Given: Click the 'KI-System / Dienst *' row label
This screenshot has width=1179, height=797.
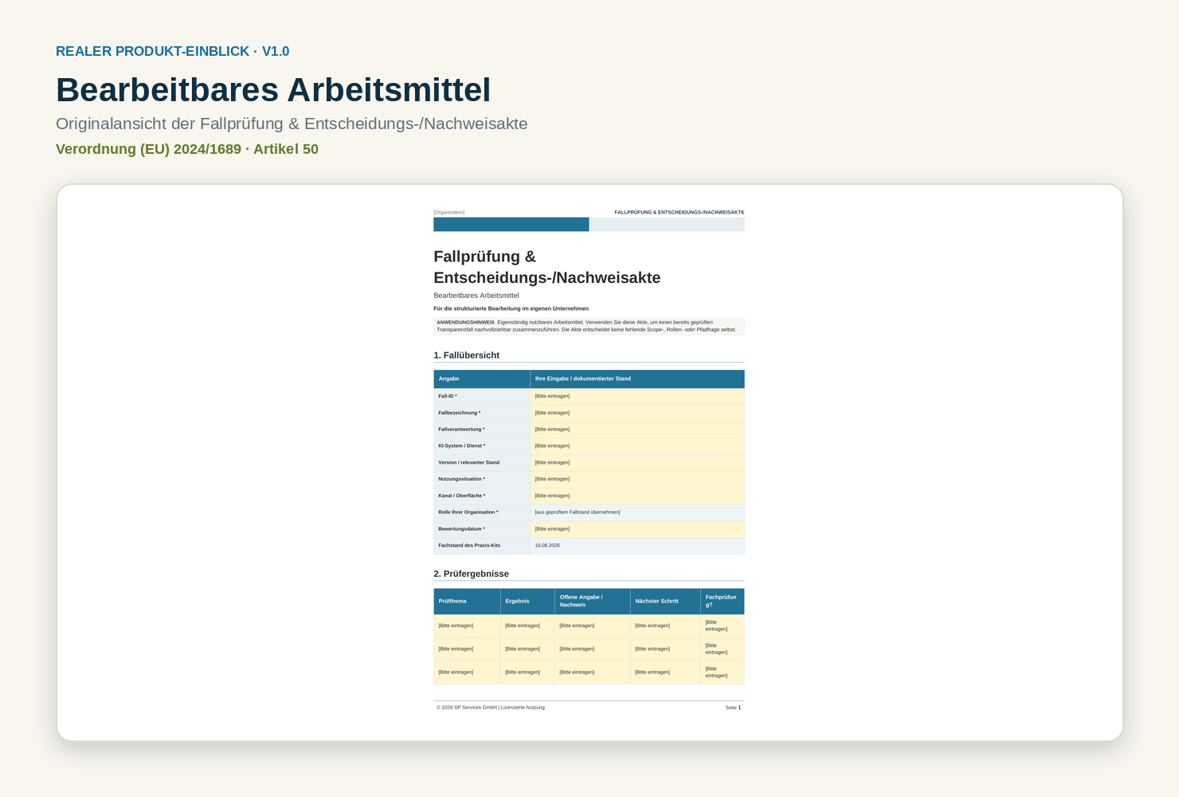Looking at the screenshot, I should click(482, 446).
